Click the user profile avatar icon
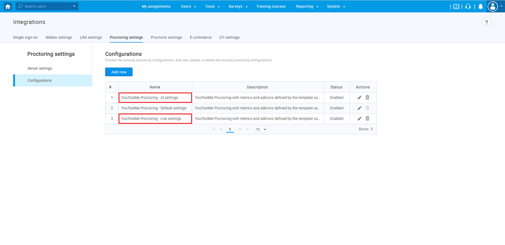Image resolution: width=505 pixels, height=245 pixels. pyautogui.click(x=493, y=6)
